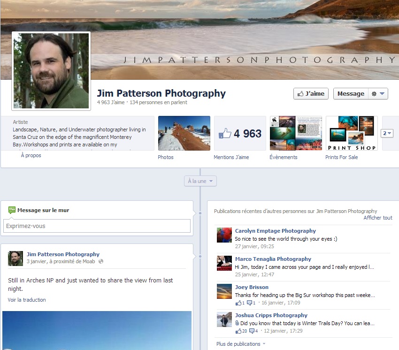399x350 pixels.
Task: Click the 'So nice to see the world' post text
Action: click(286, 239)
